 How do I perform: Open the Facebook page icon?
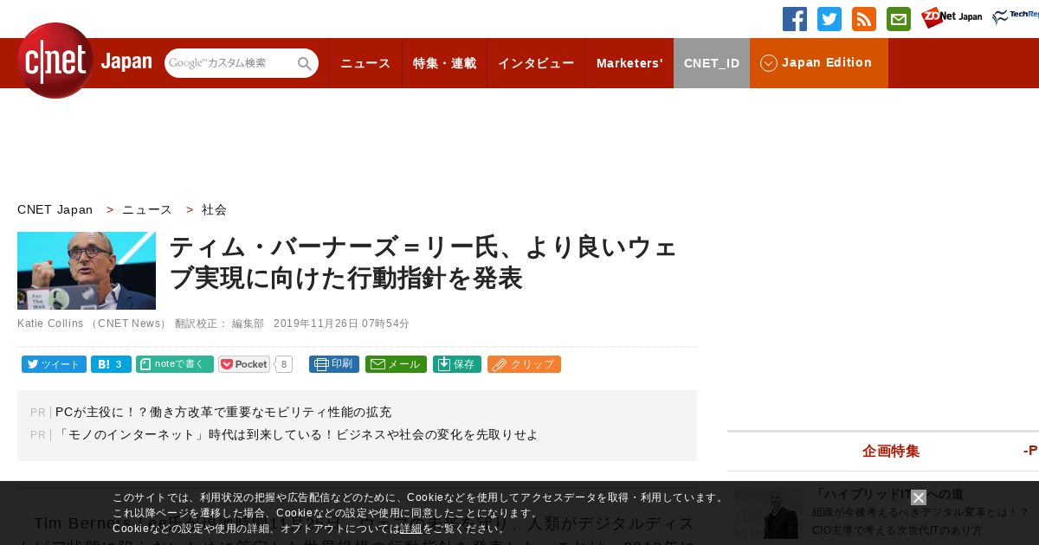[x=795, y=19]
